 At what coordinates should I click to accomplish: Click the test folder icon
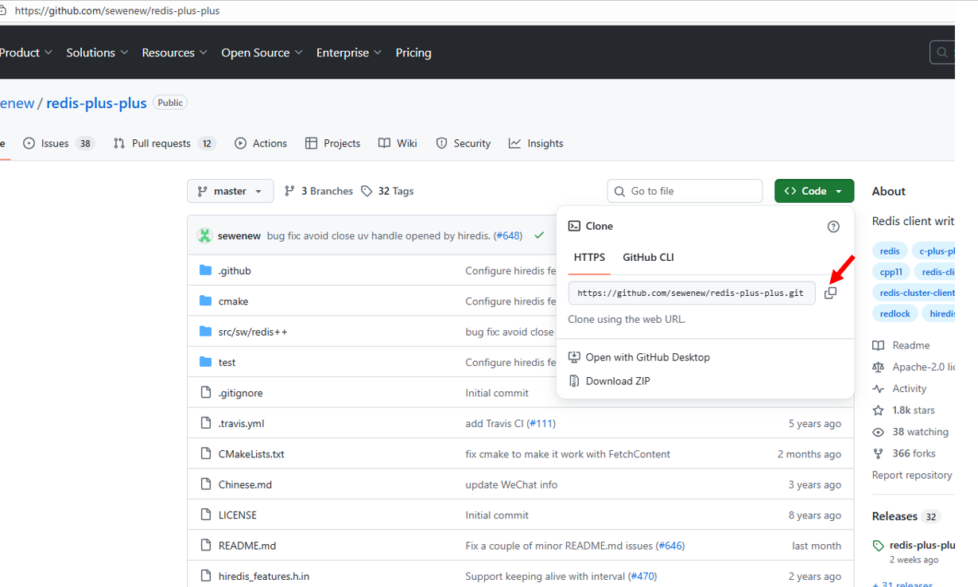coord(206,362)
